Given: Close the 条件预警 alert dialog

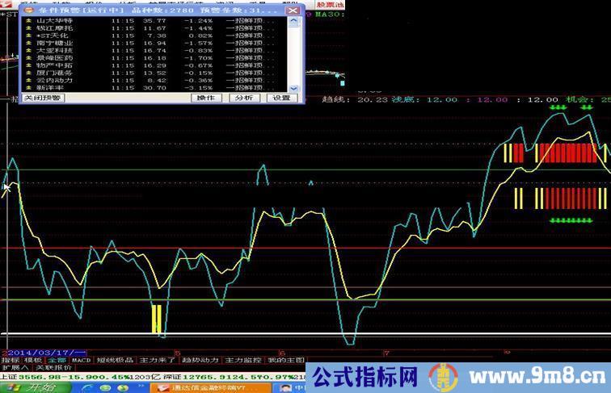Looking at the screenshot, I should [x=293, y=10].
